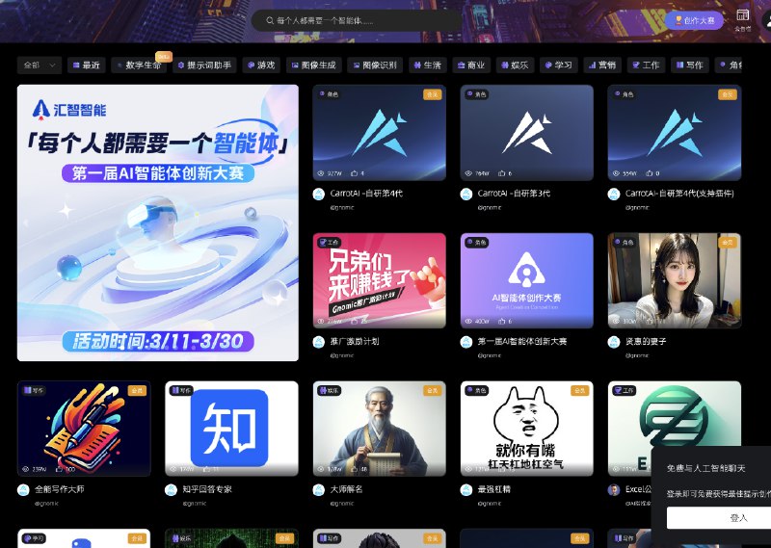This screenshot has height=548, width=771.
Task: Click the 工作 tag on 兄弟们来赚钱了 card
Action: point(329,243)
